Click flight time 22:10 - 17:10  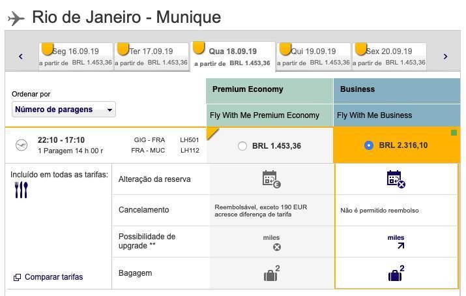pos(61,140)
